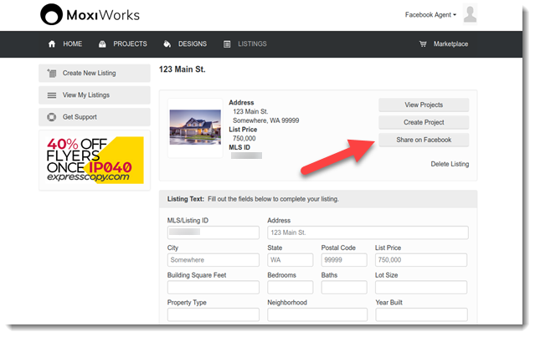The image size is (535, 337).
Task: Click the Get Support lifebuoy icon
Action: tap(52, 117)
